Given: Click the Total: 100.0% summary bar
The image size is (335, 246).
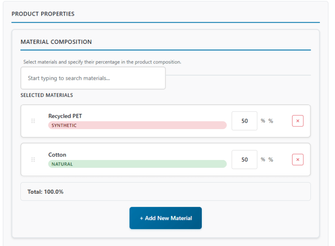Looking at the screenshot, I should 165,191.
